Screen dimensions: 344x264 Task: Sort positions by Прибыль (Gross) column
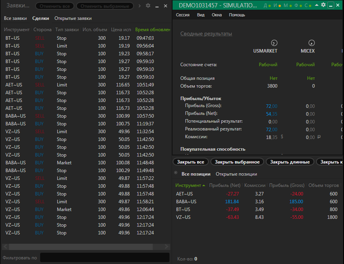(287, 185)
